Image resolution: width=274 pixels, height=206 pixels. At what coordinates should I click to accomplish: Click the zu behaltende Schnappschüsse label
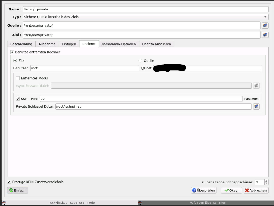pyautogui.click(x=227, y=182)
